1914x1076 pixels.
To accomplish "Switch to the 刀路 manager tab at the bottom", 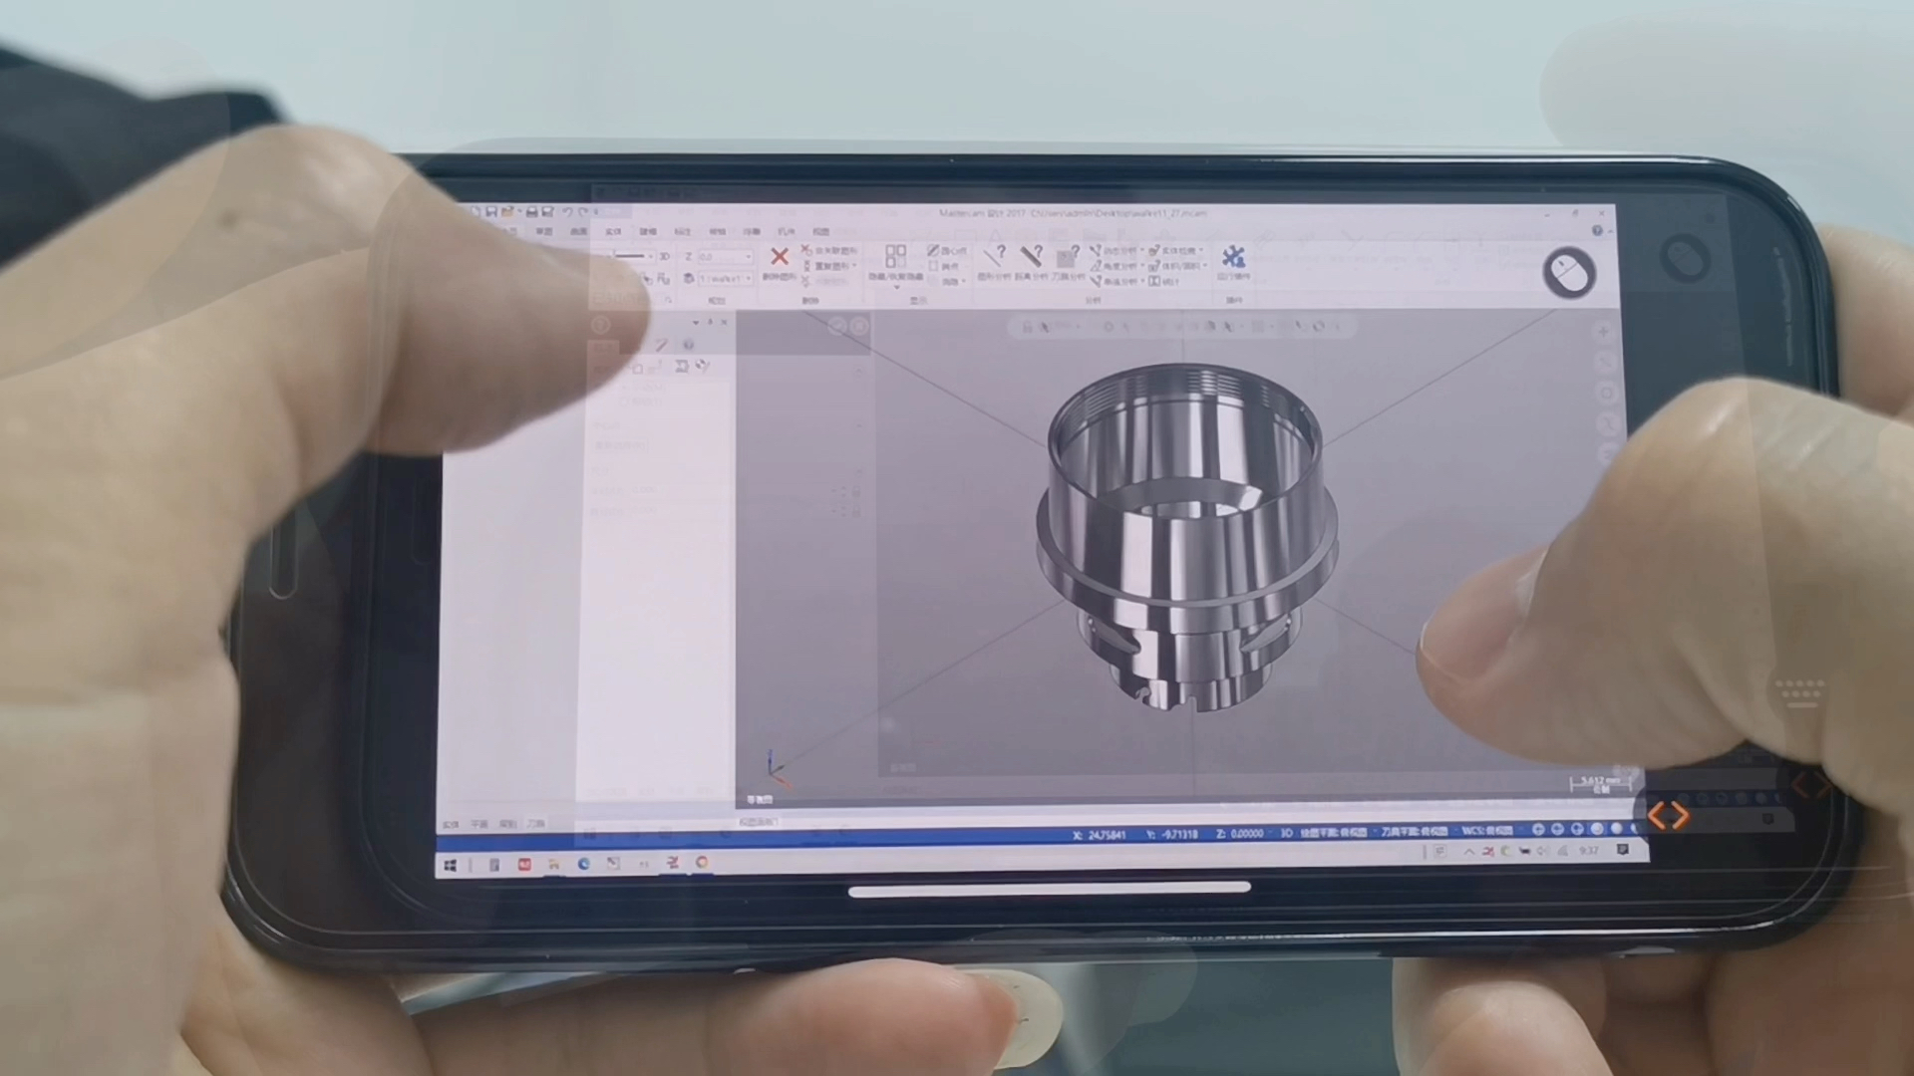I will tap(536, 824).
